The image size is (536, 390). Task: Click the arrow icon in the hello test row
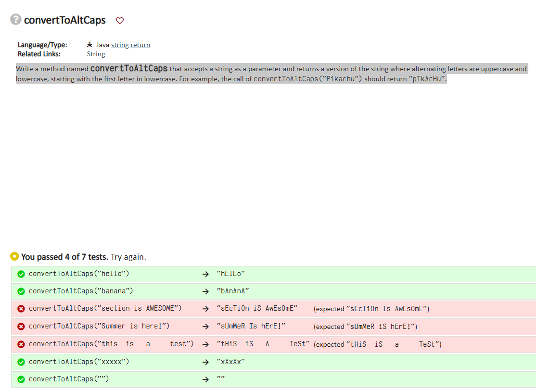(205, 274)
